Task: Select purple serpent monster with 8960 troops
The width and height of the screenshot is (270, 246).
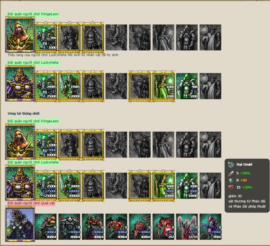Action: 210,227
